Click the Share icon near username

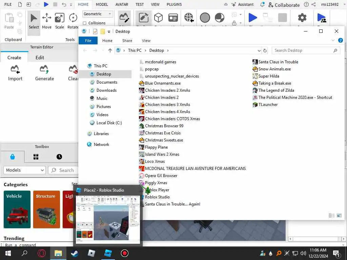pyautogui.click(x=313, y=4)
